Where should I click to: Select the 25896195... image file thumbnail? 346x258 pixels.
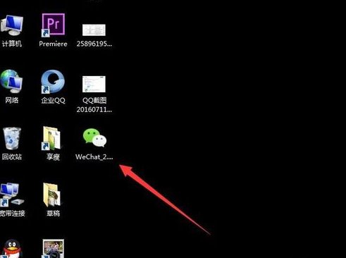(x=94, y=30)
